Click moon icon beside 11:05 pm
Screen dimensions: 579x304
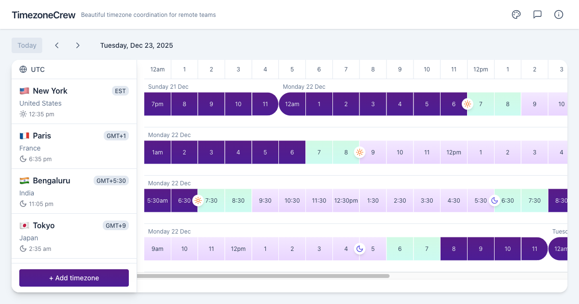23,204
